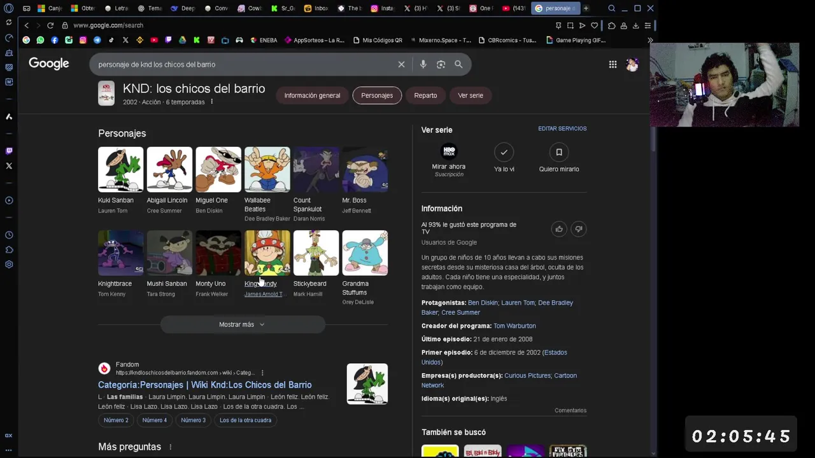The width and height of the screenshot is (815, 458).
Task: Click King Sandy character thumbnail
Action: 267,253
